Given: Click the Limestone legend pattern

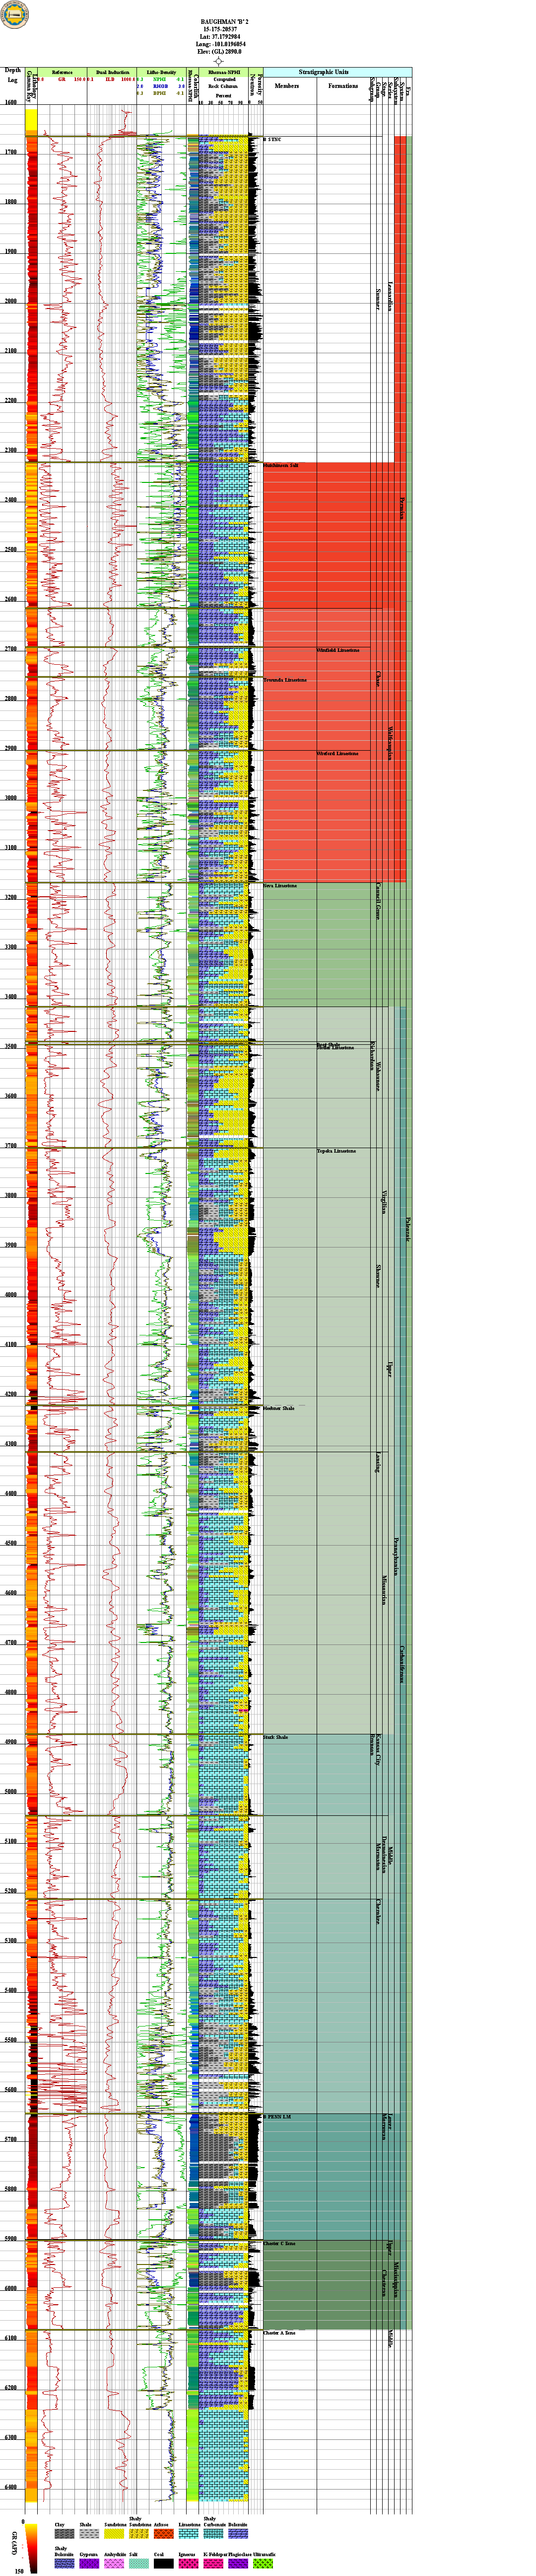Looking at the screenshot, I should coord(188,2533).
